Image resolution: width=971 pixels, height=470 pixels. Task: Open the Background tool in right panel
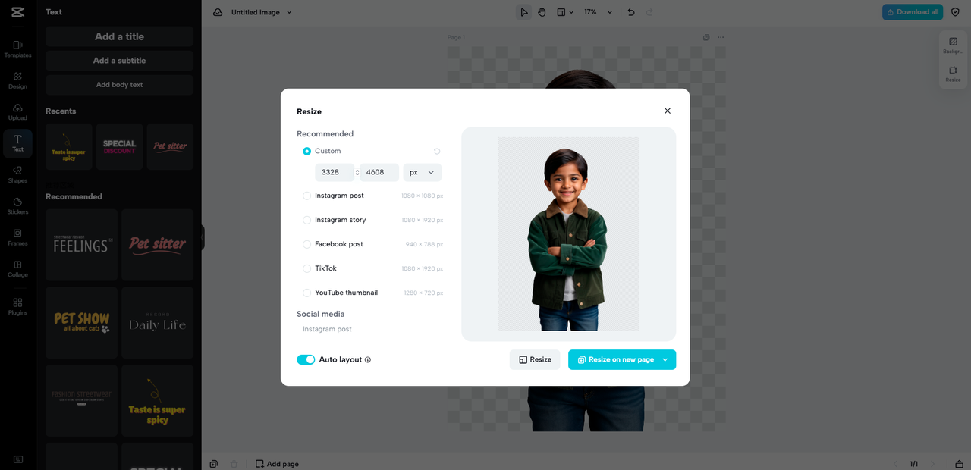tap(953, 45)
